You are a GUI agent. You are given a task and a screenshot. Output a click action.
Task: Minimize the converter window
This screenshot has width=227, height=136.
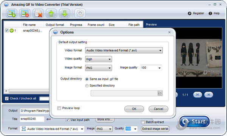point(210,5)
